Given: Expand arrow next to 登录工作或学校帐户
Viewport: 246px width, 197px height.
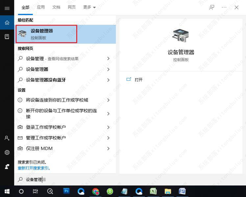Looking at the screenshot, I should [108, 127].
